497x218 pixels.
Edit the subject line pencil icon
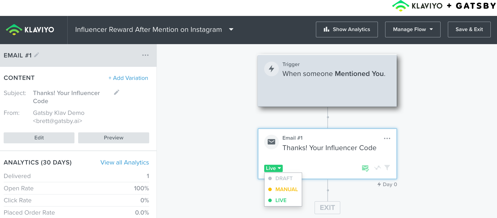point(117,92)
